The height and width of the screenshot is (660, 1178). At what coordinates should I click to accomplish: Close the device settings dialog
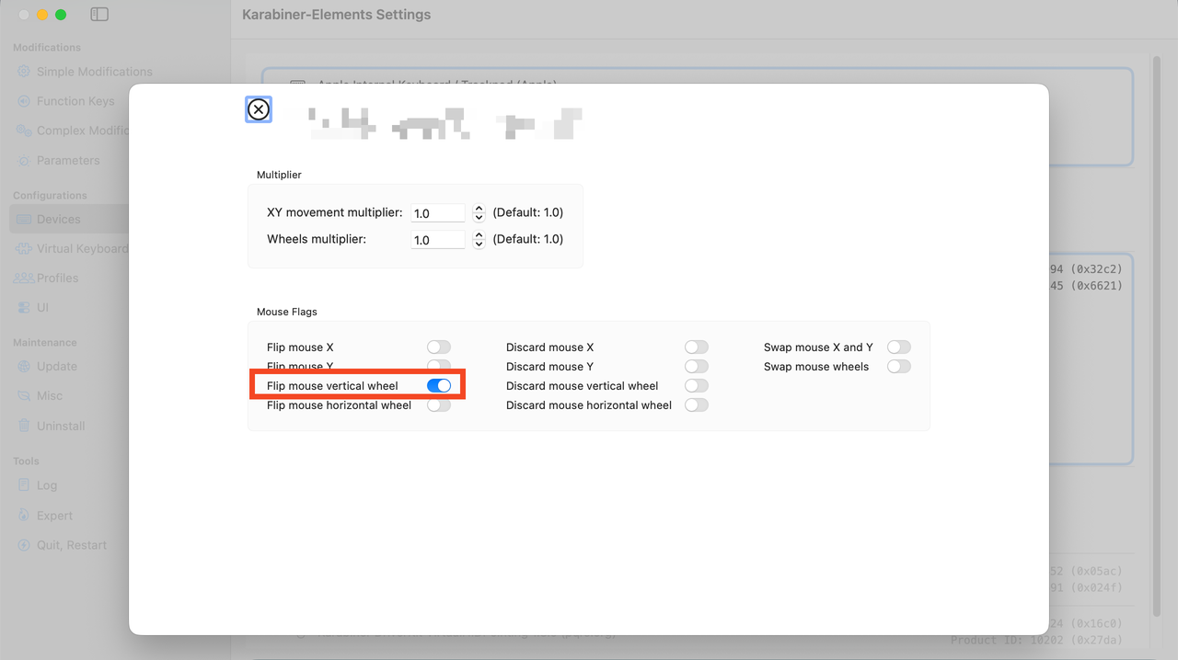[x=259, y=110]
